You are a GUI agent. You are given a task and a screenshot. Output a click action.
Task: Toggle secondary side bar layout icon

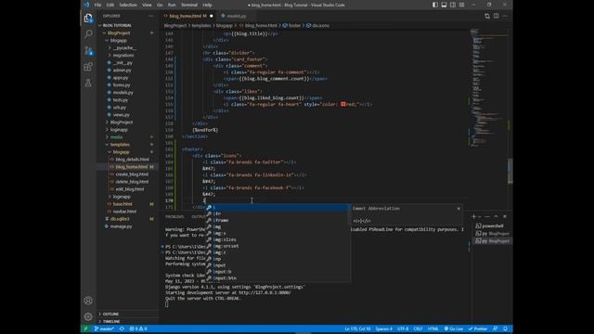(x=453, y=5)
